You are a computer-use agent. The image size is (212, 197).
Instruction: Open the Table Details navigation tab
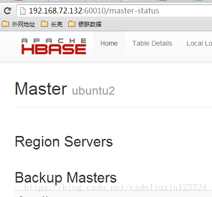(152, 43)
